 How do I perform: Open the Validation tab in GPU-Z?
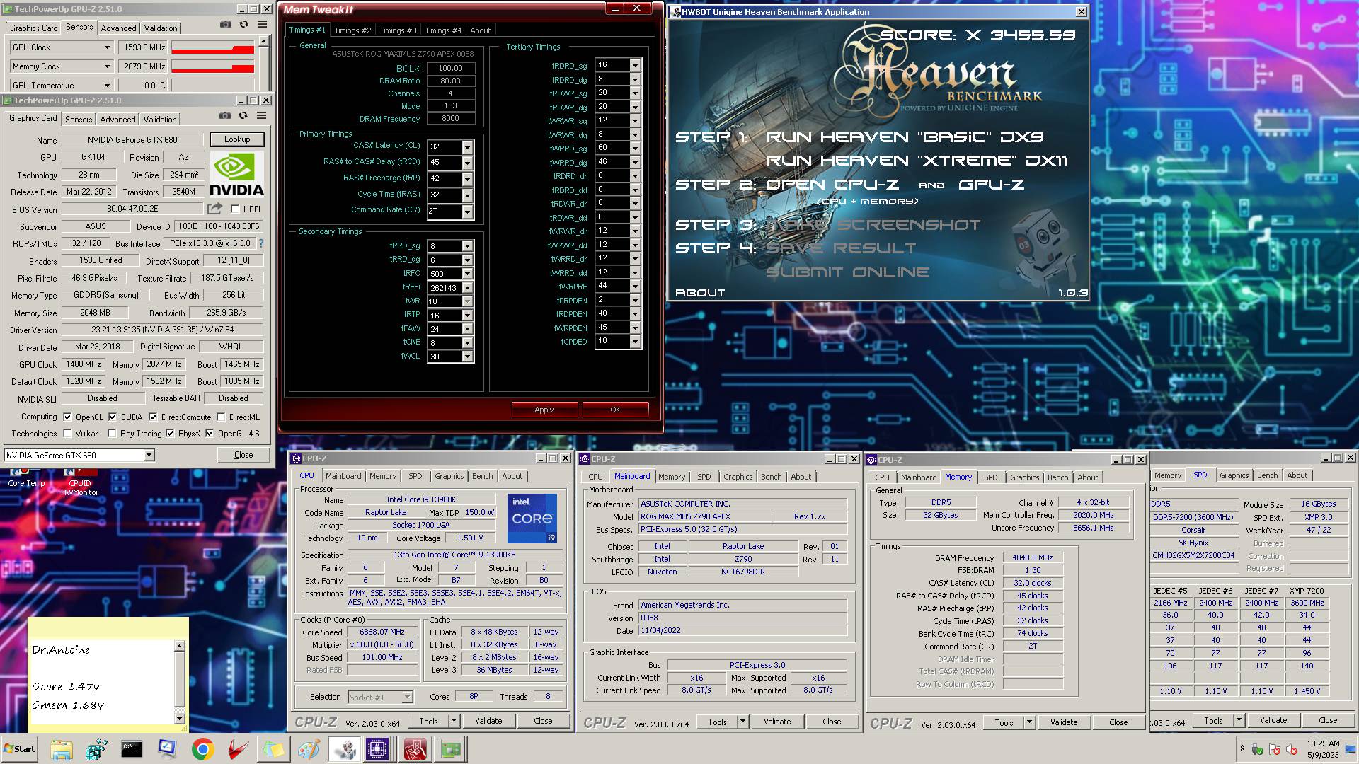click(x=161, y=120)
